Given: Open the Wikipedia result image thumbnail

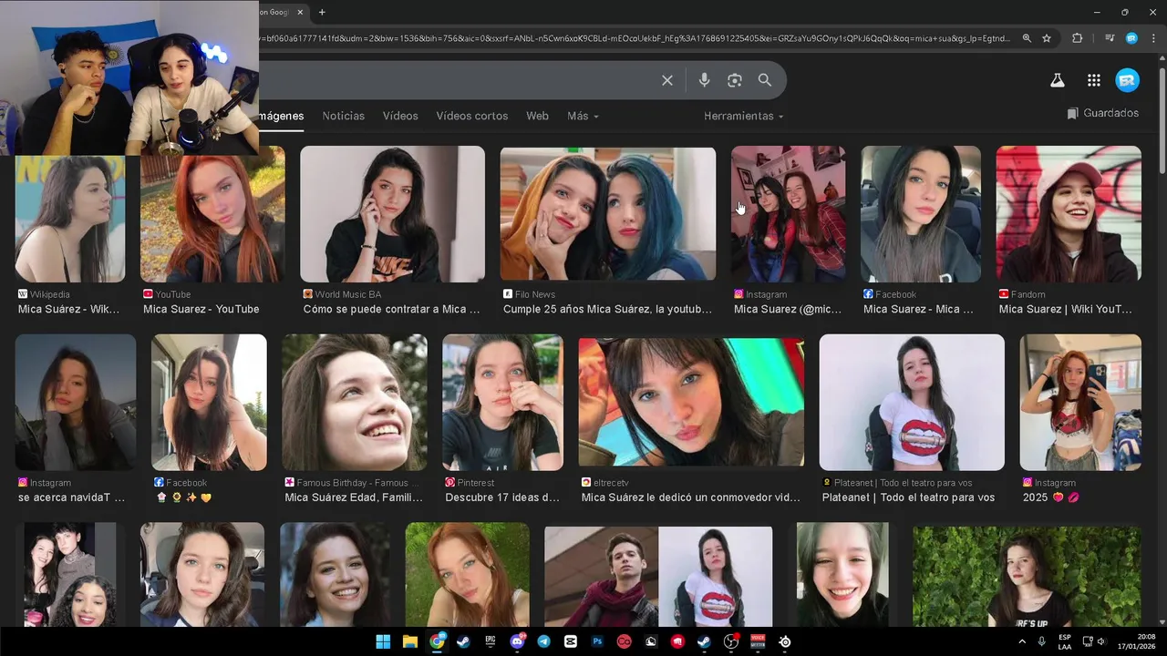Looking at the screenshot, I should [x=70, y=219].
